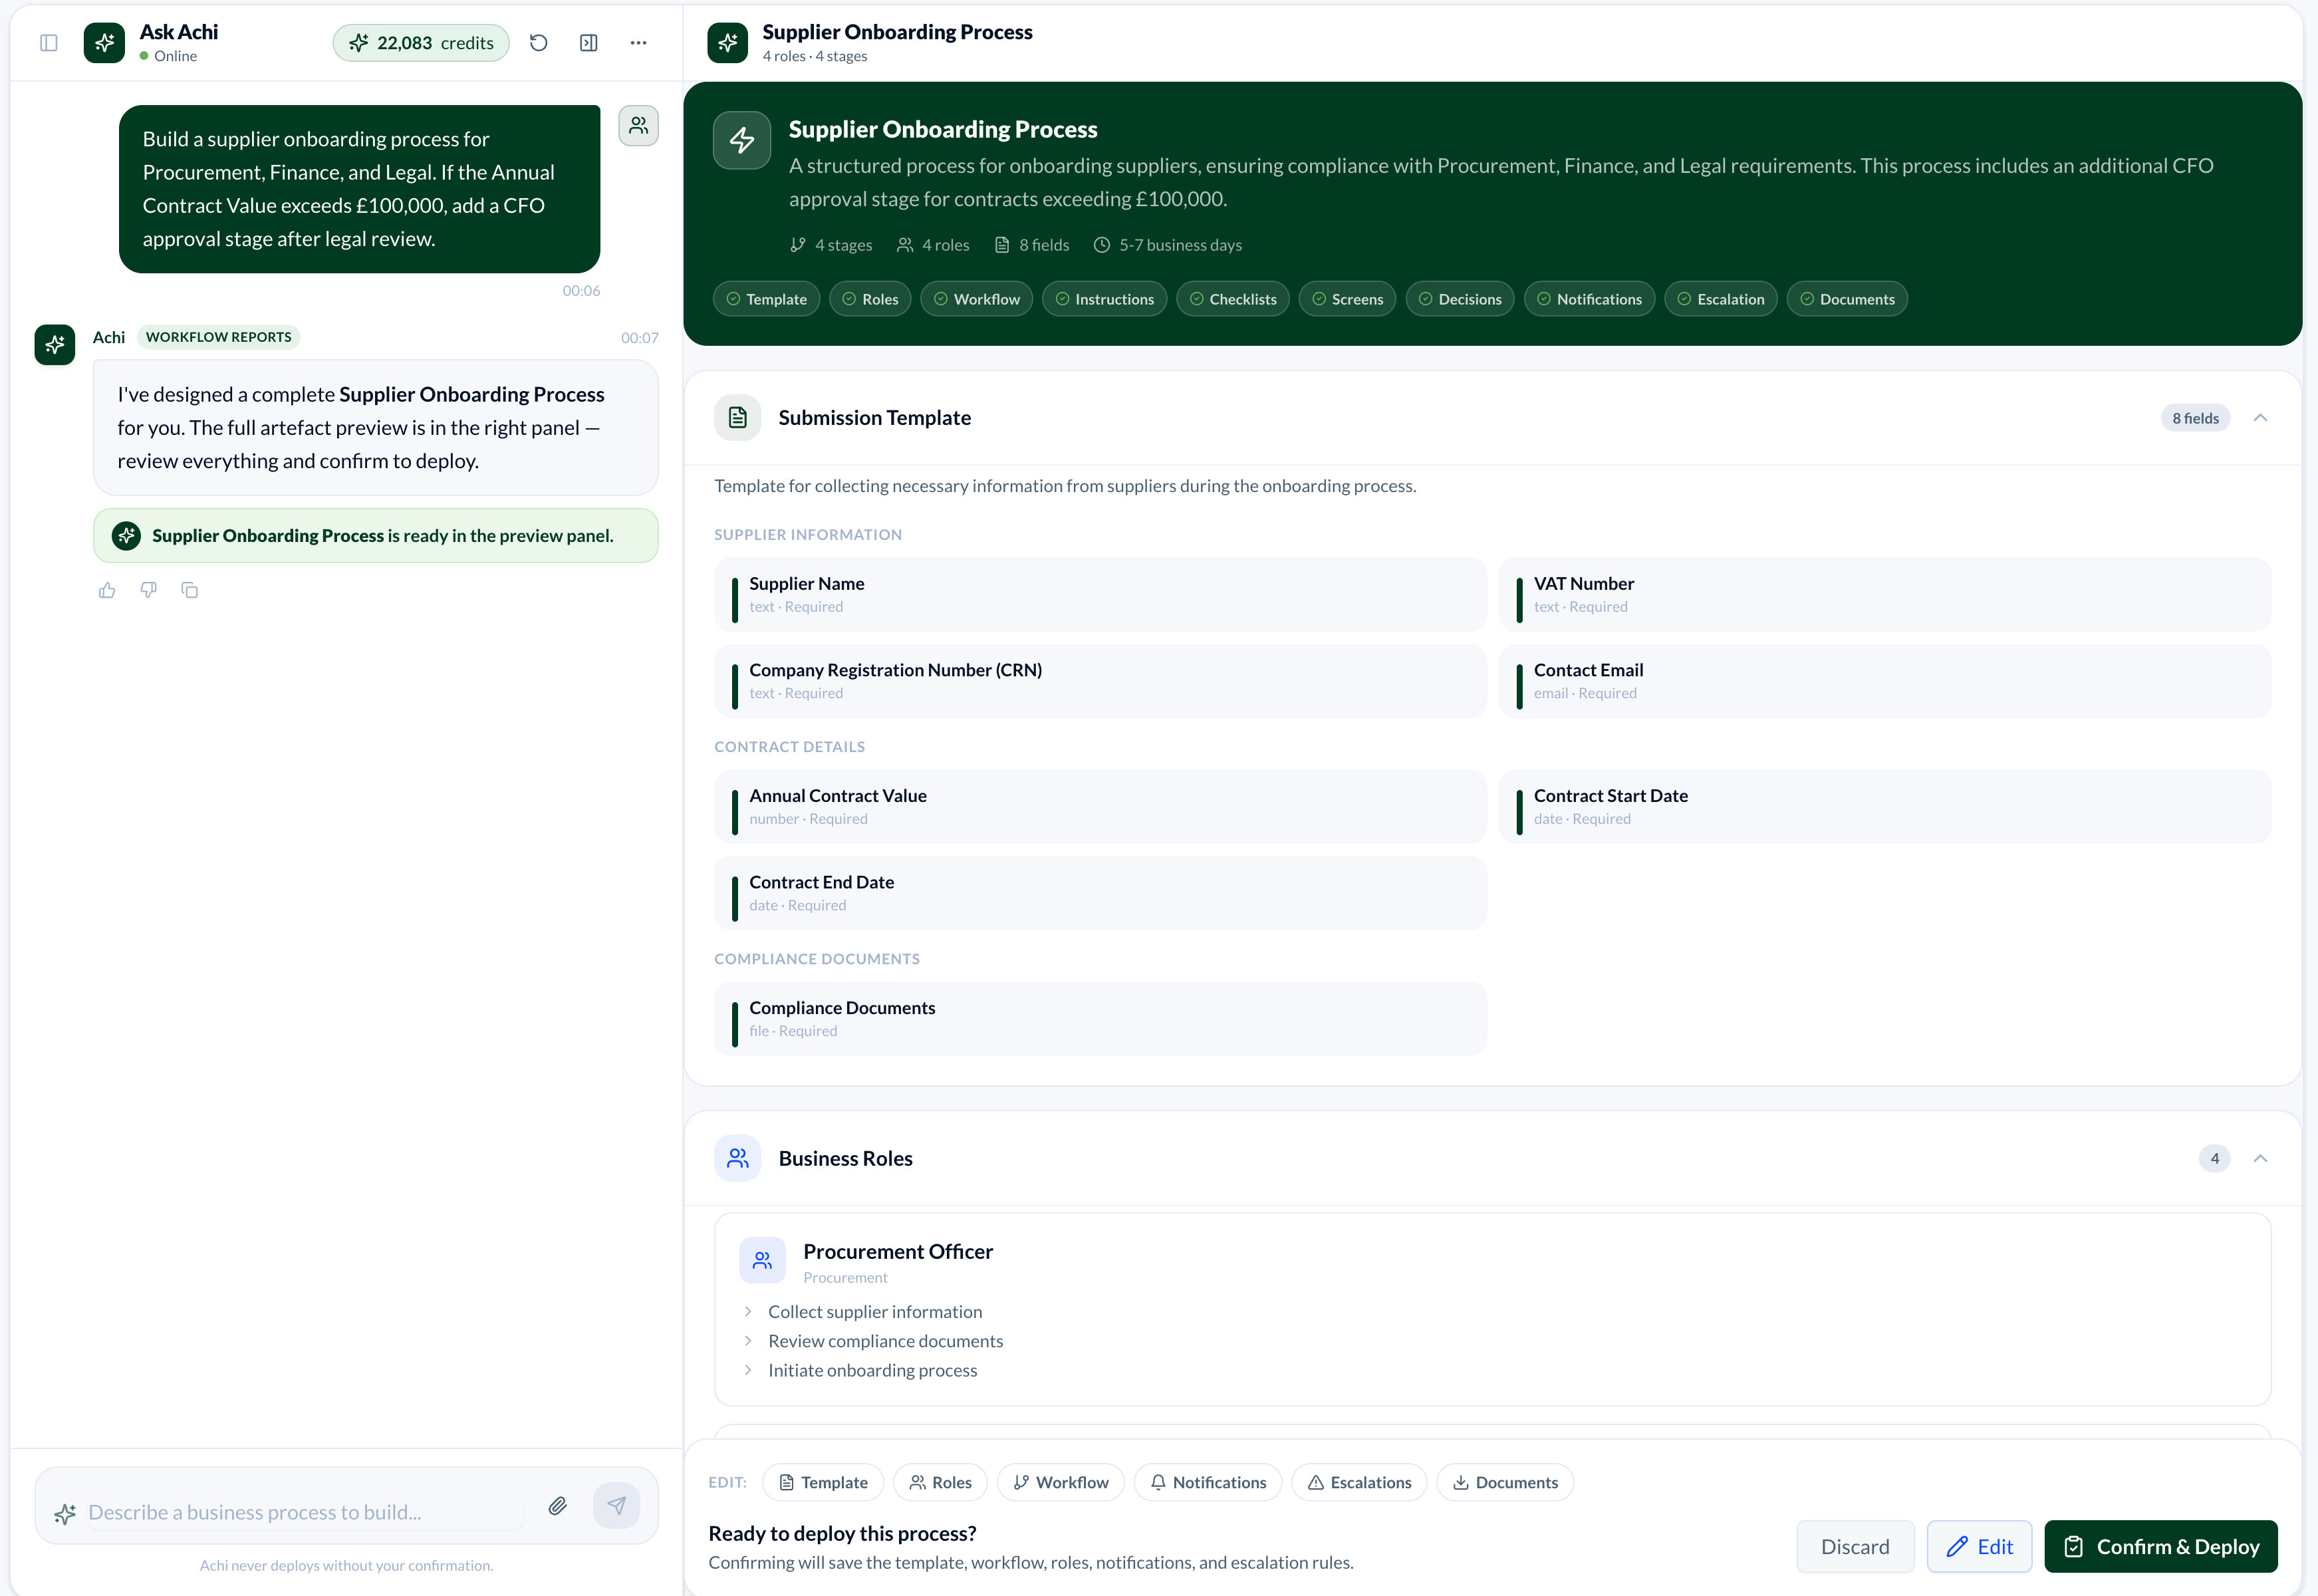Jump to the Escalation section chip
This screenshot has height=1596, width=2318.
click(x=1721, y=300)
